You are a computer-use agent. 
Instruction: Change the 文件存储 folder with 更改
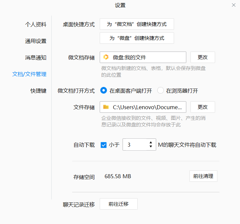click(203, 107)
